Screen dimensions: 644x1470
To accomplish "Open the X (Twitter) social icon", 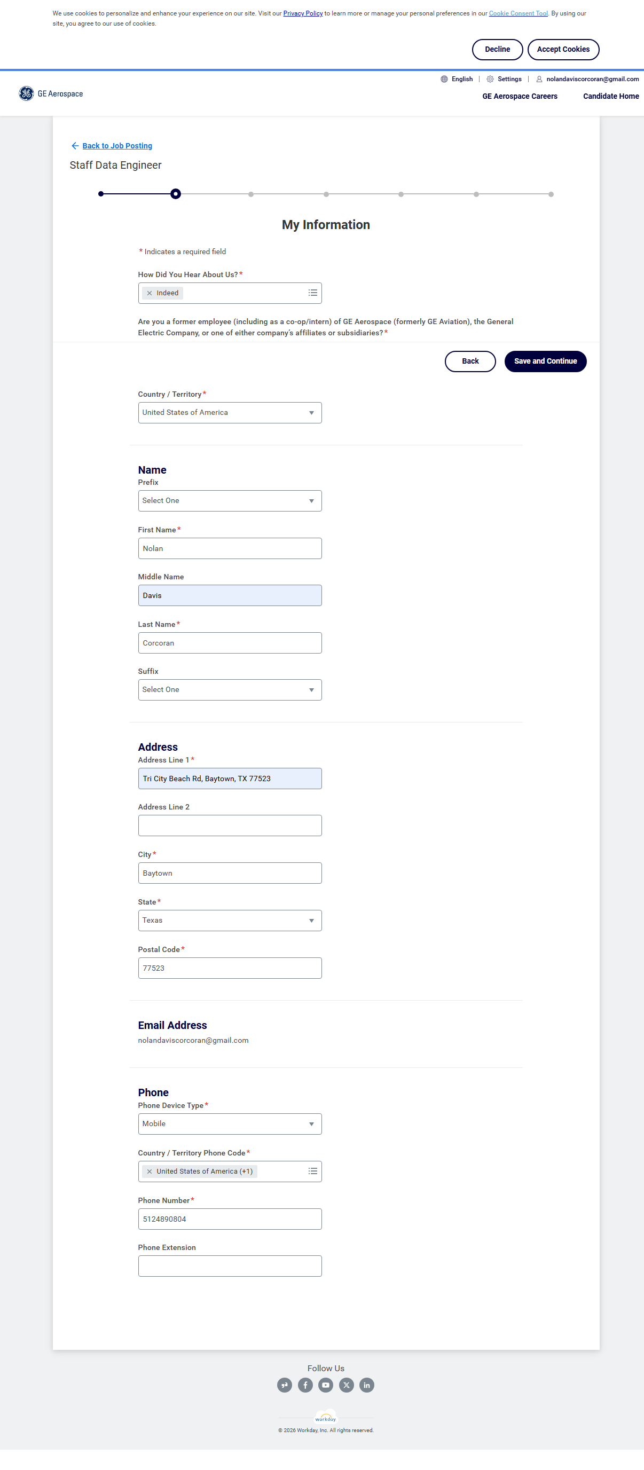I will coord(347,1385).
